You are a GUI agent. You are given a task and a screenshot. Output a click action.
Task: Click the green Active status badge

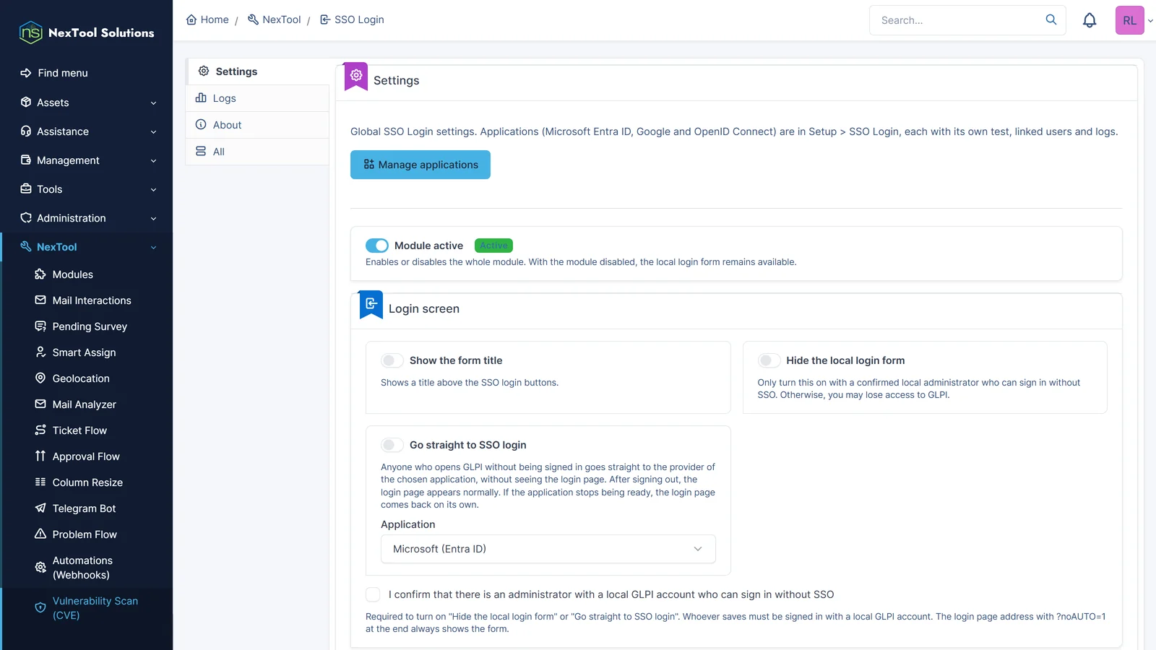tap(493, 246)
